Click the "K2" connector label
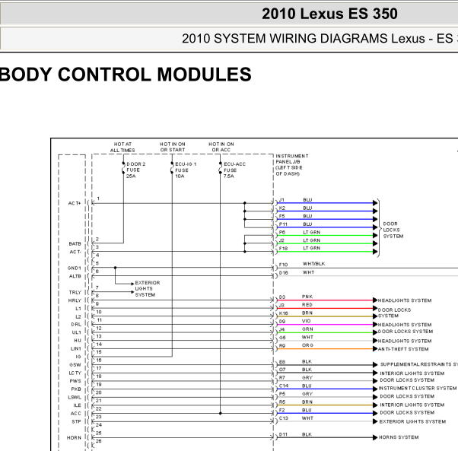Image resolution: width=458 pixels, height=451 pixels. tap(281, 208)
